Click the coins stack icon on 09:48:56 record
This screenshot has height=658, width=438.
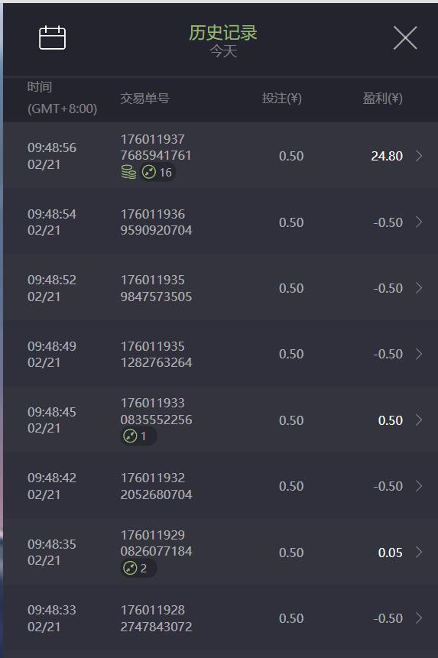128,172
